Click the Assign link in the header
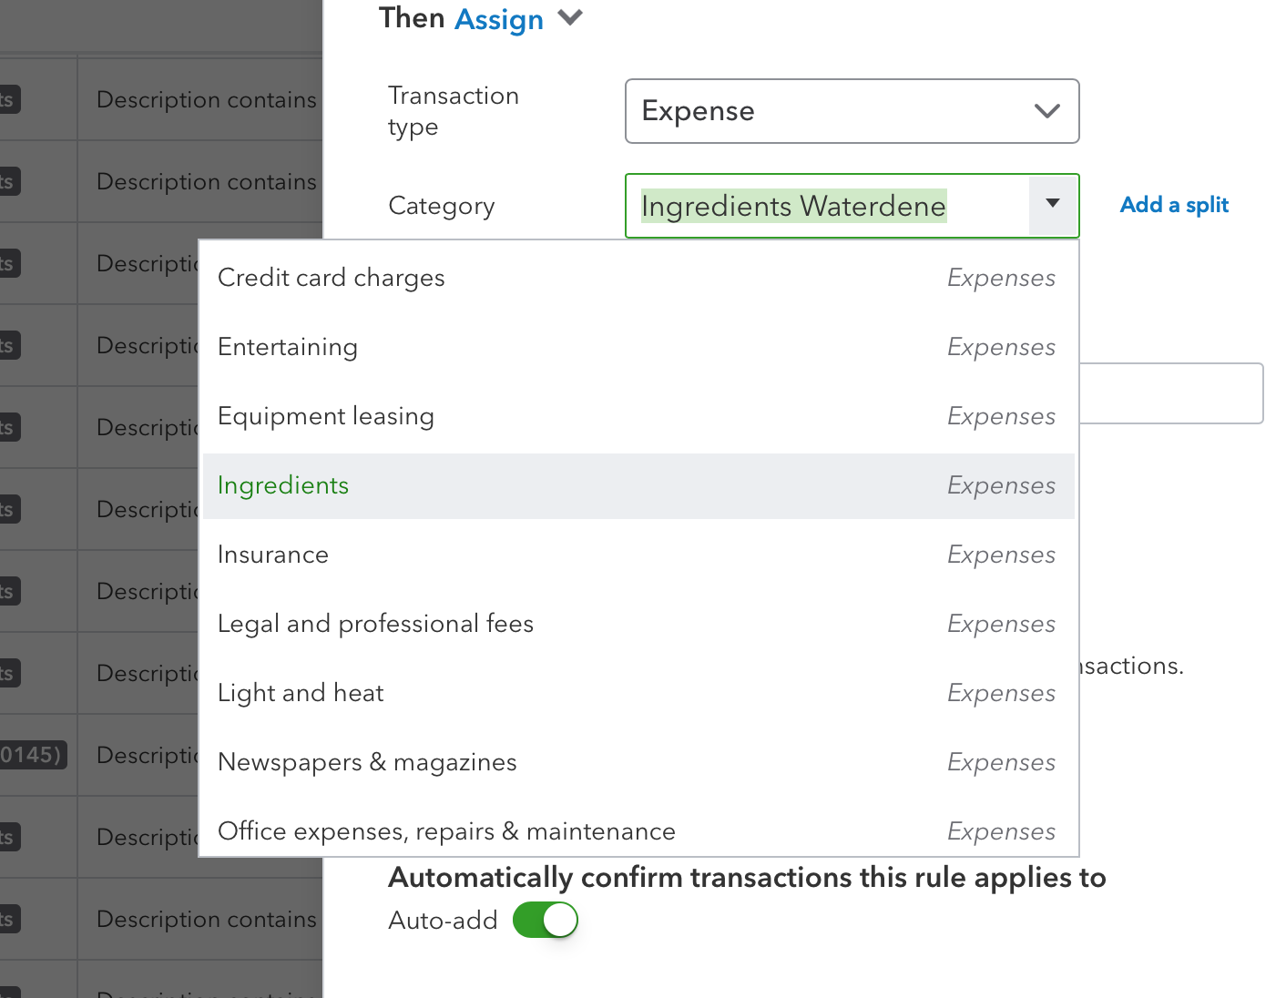 499,19
